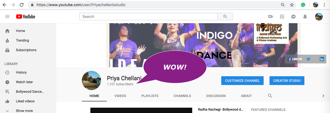Viewport: 330px width, 113px height.
Task: Open the hamburger guide menu
Action: coord(7,17)
